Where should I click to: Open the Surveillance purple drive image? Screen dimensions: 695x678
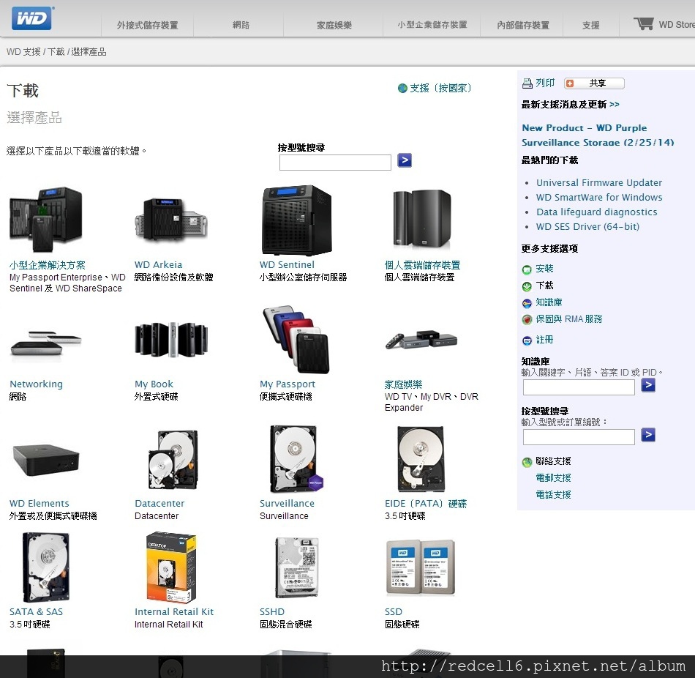pos(296,459)
